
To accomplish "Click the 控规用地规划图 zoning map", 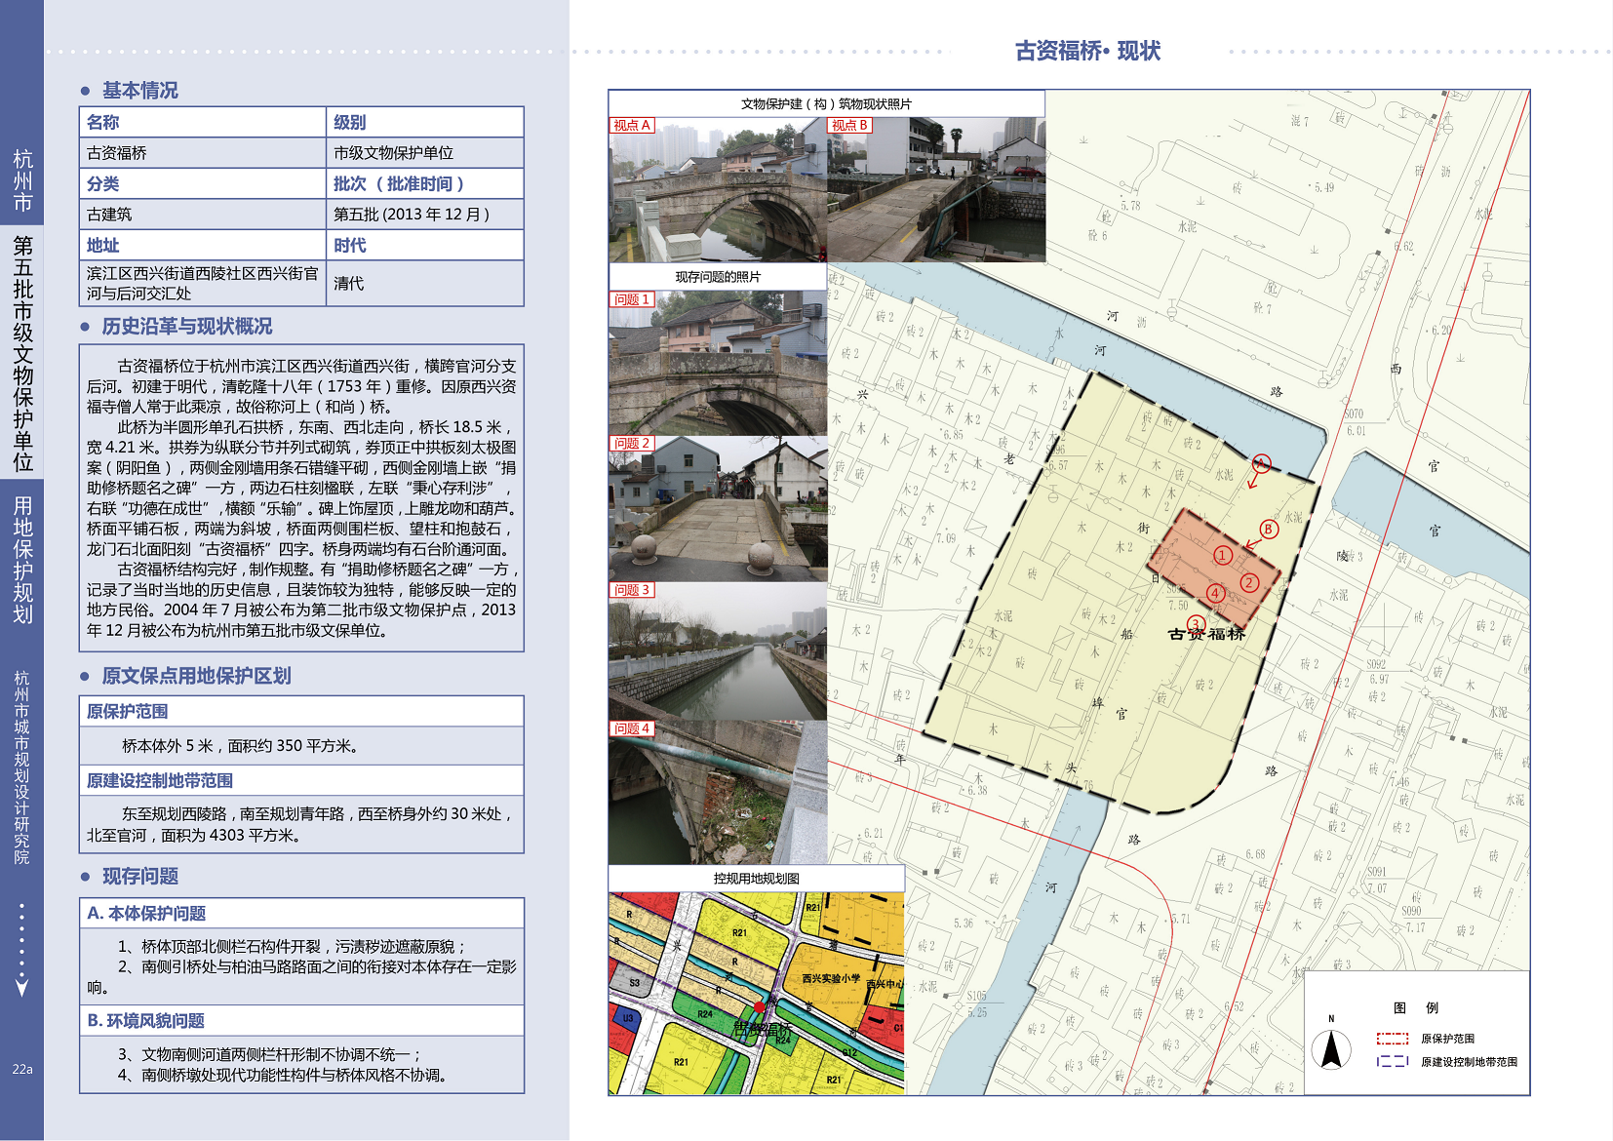I will click(x=756, y=993).
